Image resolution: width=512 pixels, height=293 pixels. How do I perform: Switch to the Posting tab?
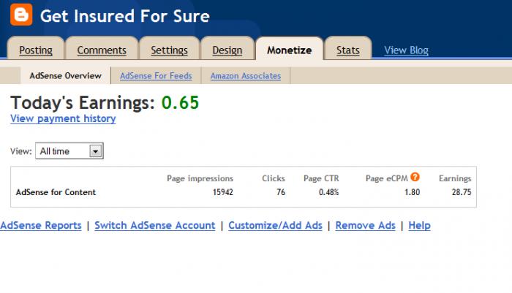pos(36,50)
